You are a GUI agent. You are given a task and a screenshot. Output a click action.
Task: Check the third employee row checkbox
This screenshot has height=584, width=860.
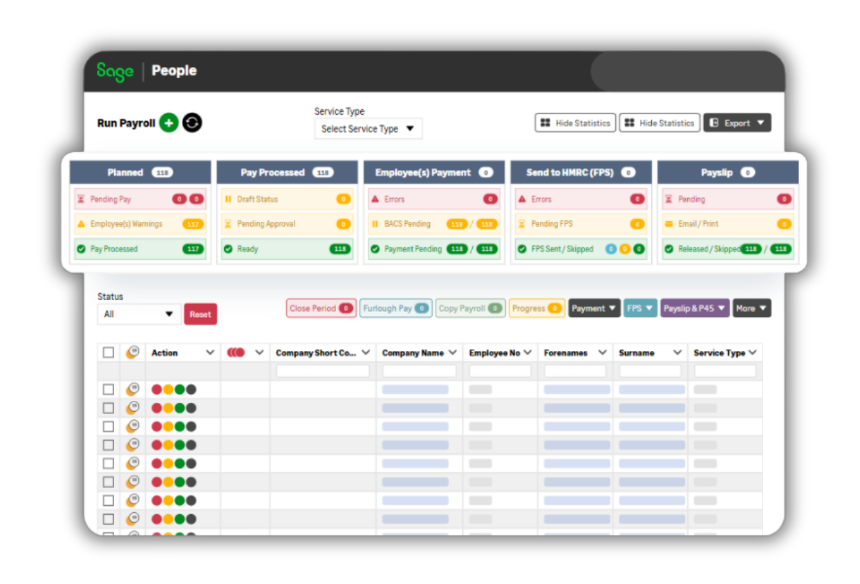click(x=109, y=426)
